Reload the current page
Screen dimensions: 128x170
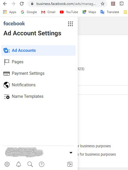(22, 4)
